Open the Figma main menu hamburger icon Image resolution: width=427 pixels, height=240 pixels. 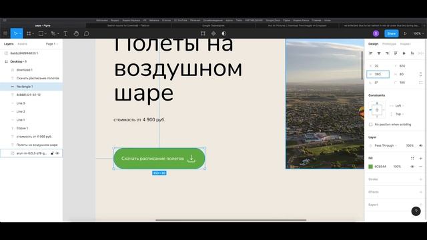[5, 33]
